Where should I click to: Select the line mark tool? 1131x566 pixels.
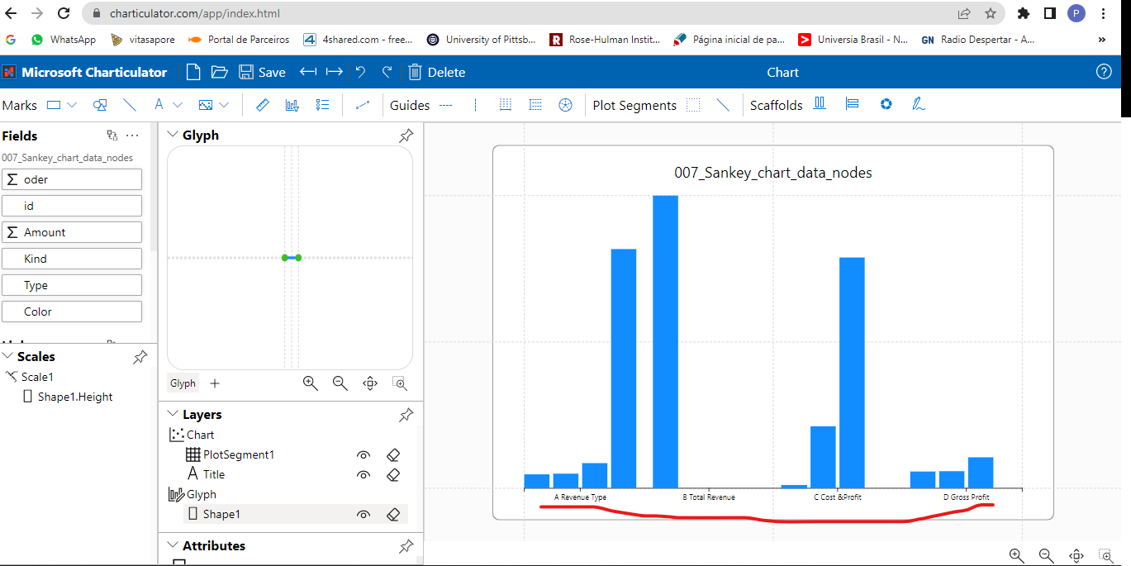pyautogui.click(x=130, y=105)
